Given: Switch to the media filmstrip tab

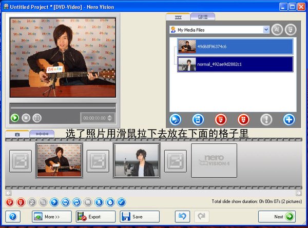Looking at the screenshot, I should [178, 17].
